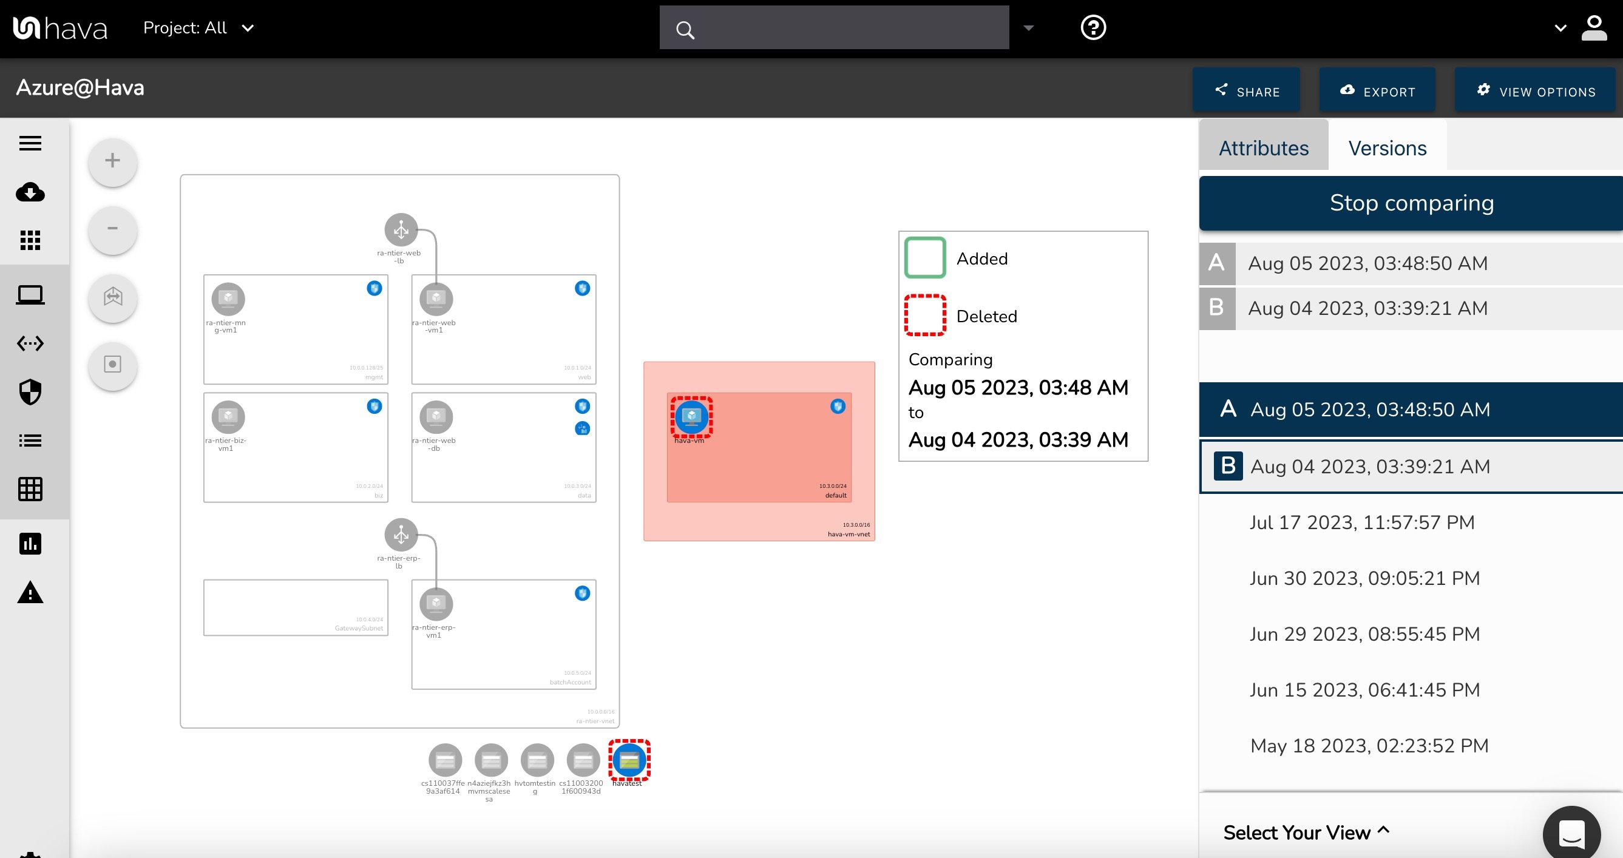Zoom out of the diagram with the minus button
Image resolution: width=1623 pixels, height=858 pixels.
(112, 229)
